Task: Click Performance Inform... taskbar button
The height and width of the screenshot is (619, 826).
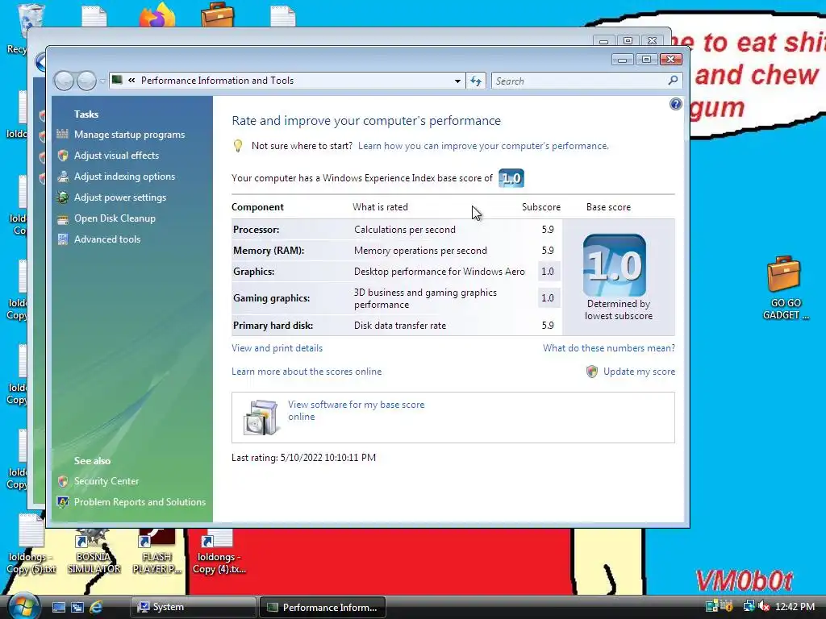Action: click(323, 607)
